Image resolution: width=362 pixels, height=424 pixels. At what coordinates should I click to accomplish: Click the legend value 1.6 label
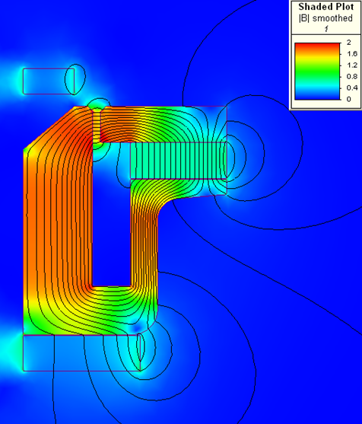352,54
